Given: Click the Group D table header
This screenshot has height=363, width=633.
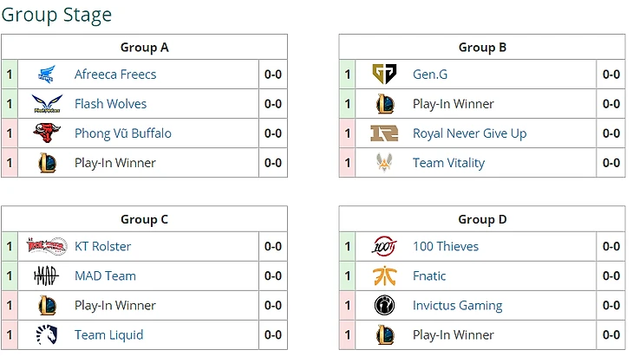Looking at the screenshot, I should point(482,219).
